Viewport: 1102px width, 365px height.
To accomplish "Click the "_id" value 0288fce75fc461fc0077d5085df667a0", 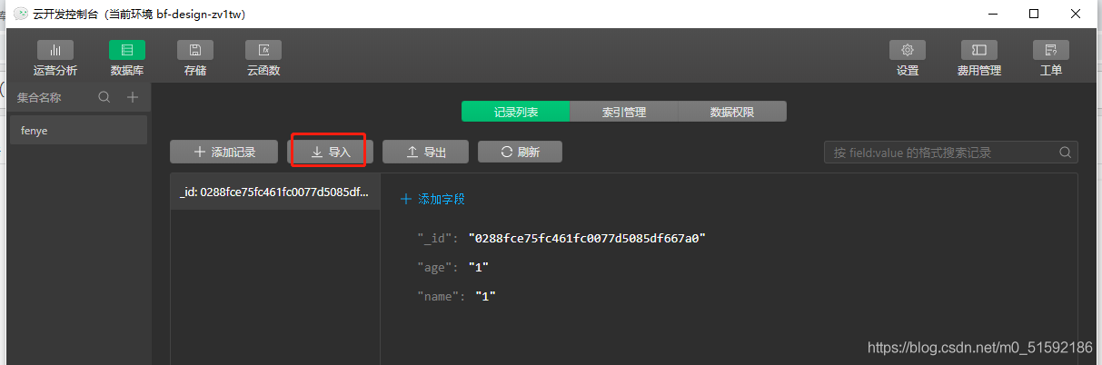I will click(587, 238).
